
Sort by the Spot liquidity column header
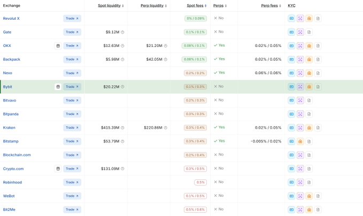pos(111,5)
